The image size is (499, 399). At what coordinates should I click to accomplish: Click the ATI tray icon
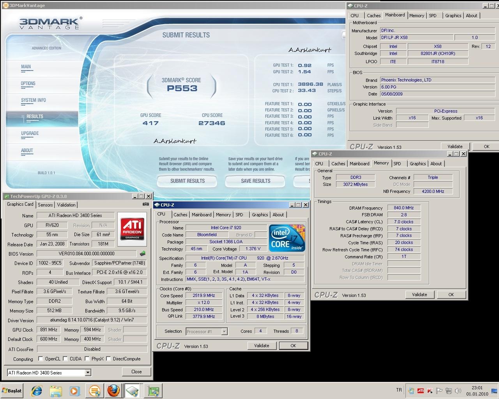421,390
